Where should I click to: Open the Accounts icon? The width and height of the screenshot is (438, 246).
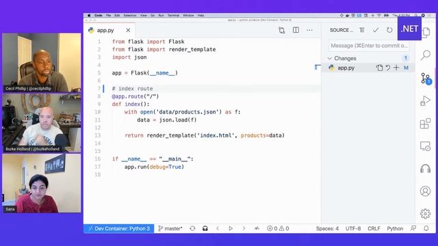click(425, 191)
